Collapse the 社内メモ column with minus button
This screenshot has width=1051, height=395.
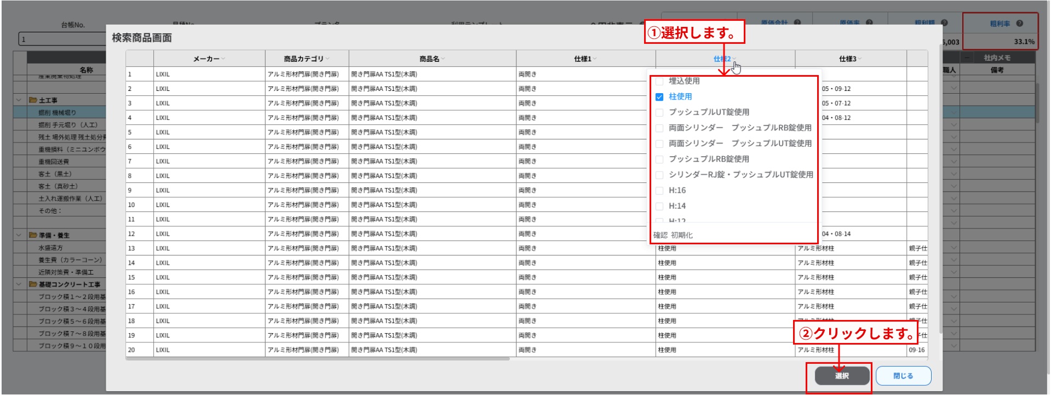(x=967, y=58)
